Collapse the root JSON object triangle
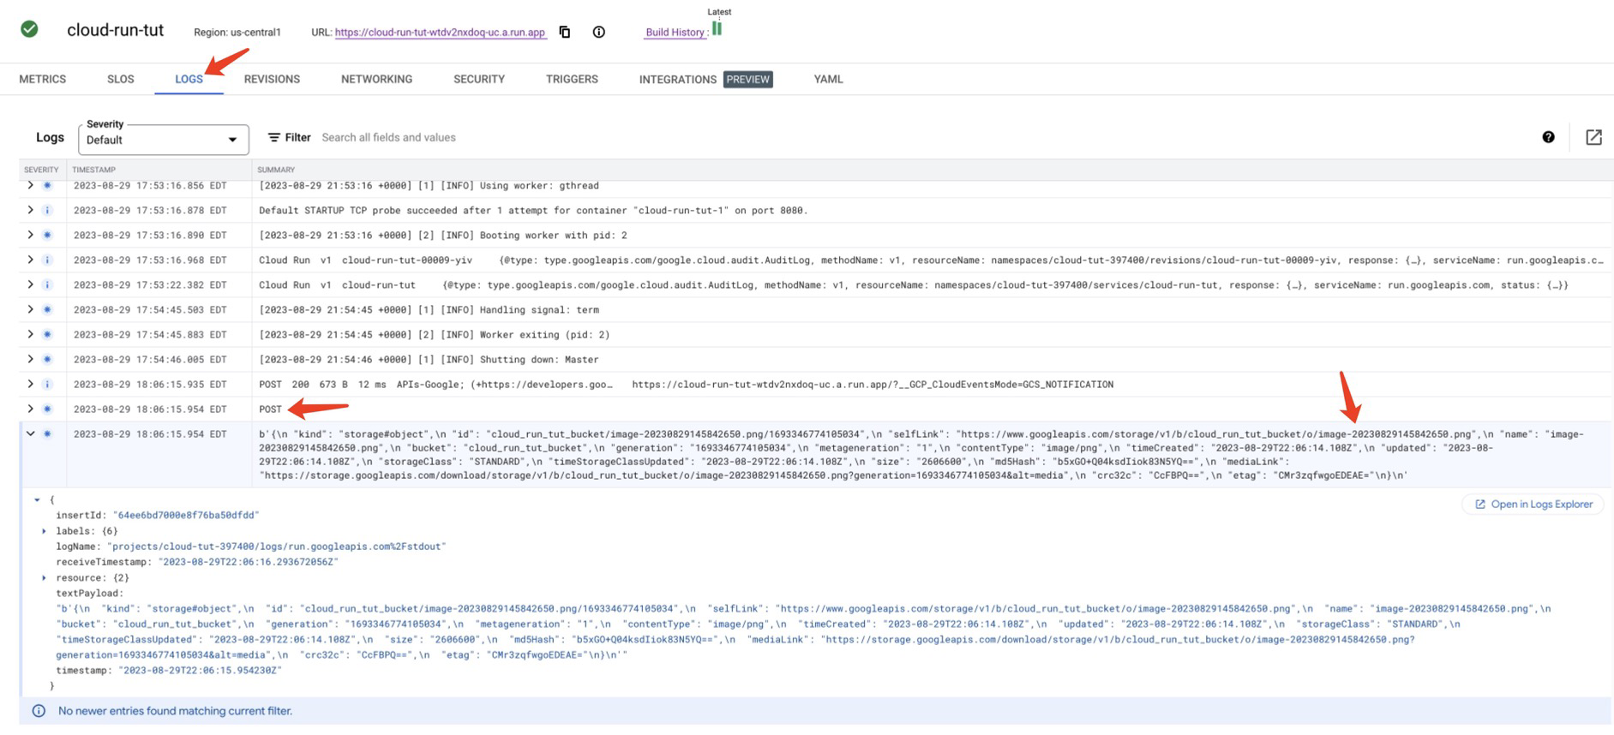Screen dimensions: 1614x735 click(37, 499)
